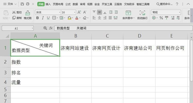This screenshot has width=193, height=103.
Task: Click the Wrap Text (自动换行) button
Action: click(142, 15)
